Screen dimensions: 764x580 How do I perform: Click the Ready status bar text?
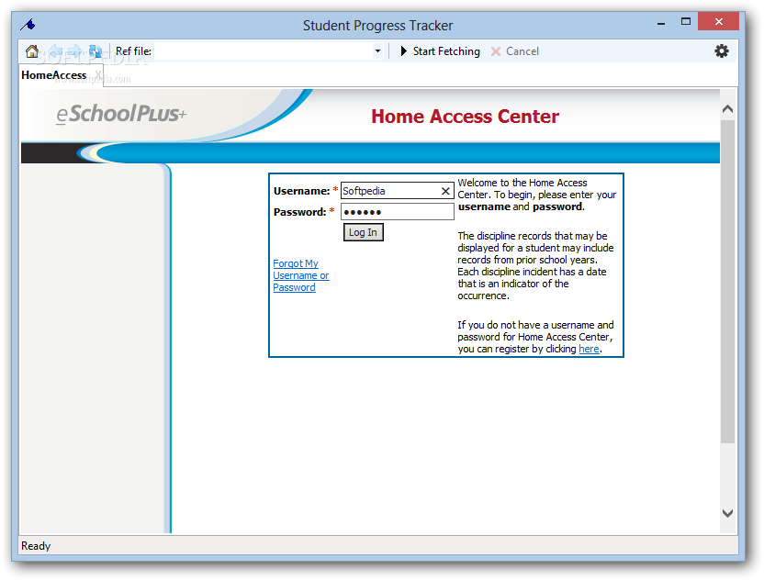pos(36,546)
